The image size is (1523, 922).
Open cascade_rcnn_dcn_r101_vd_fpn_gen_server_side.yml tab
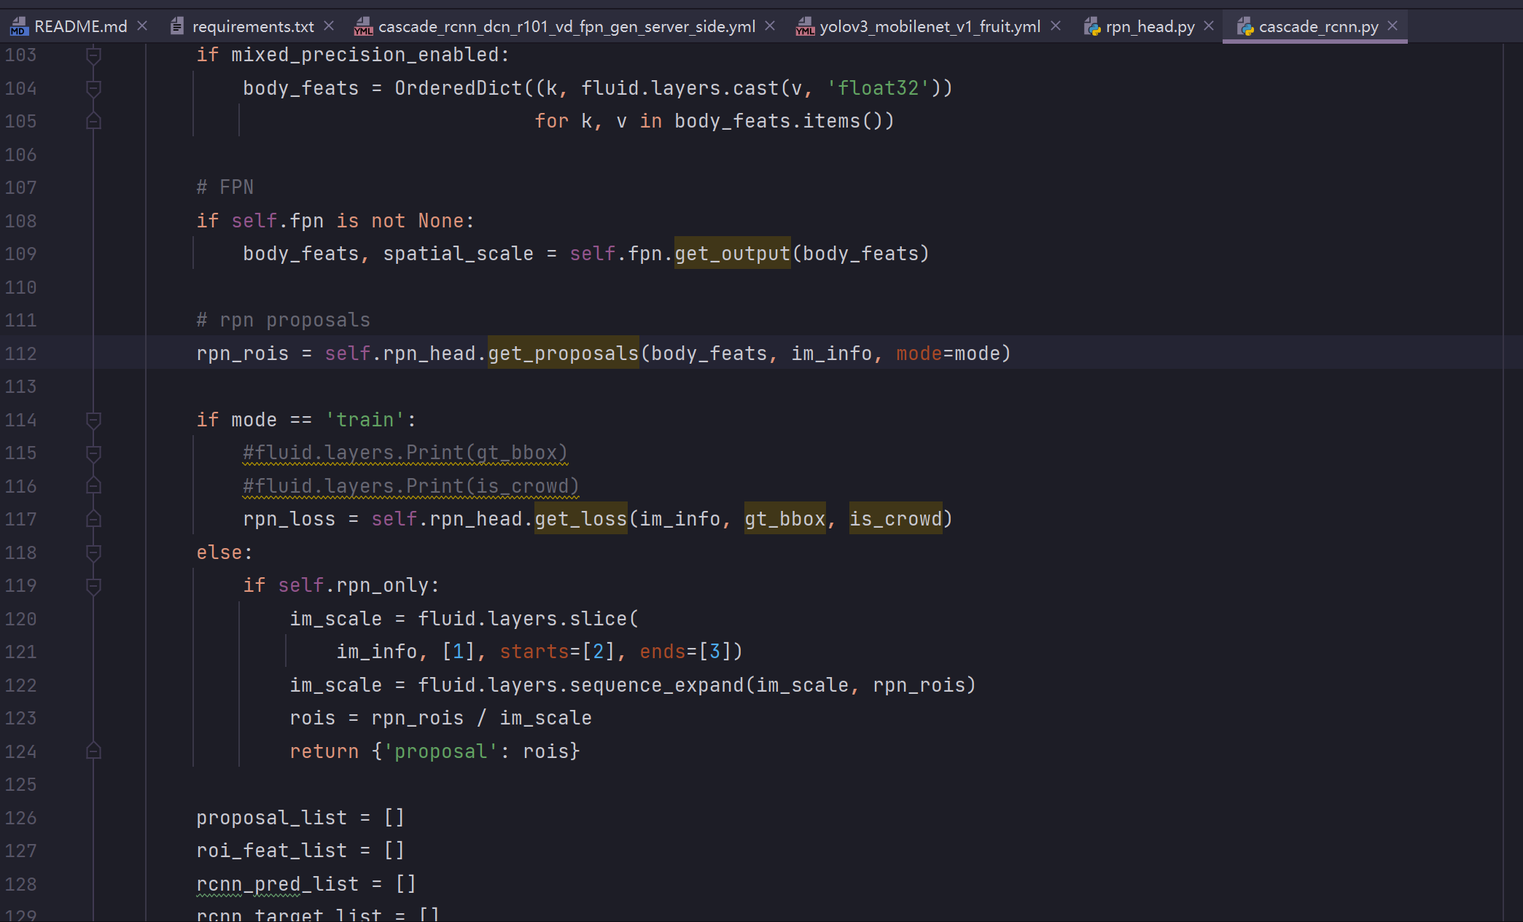[566, 27]
